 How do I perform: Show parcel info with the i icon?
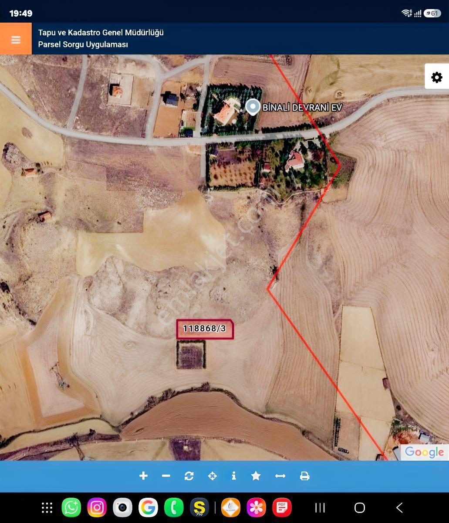click(234, 475)
